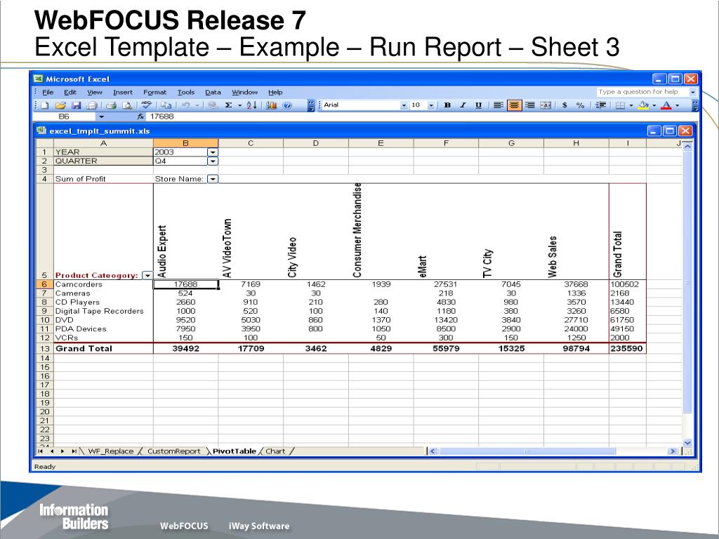Select the Grand Total cell 235590
The image size is (719, 539).
(627, 349)
